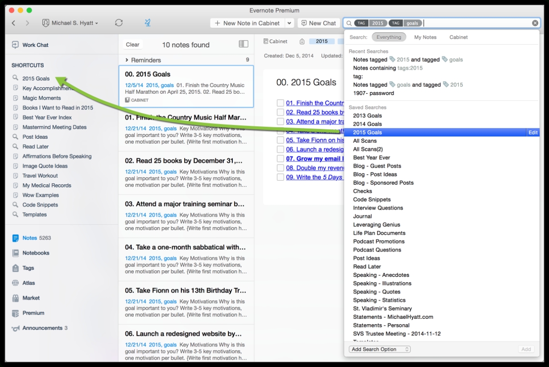
Task: Go forward with the right chevron
Action: (27, 23)
